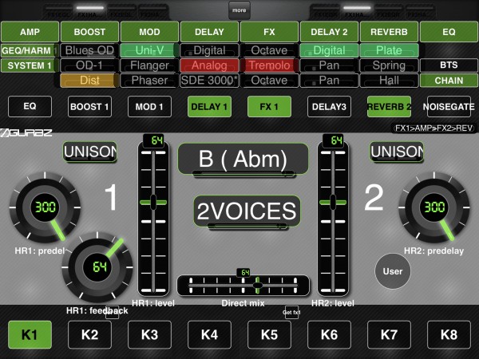The width and height of the screenshot is (479, 359).
Task: Select the Tremolo effect
Action: pyautogui.click(x=269, y=65)
